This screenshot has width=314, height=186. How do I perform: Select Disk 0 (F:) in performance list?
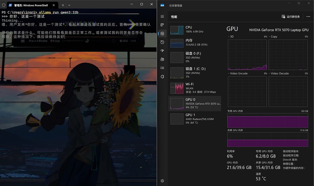(x=195, y=57)
